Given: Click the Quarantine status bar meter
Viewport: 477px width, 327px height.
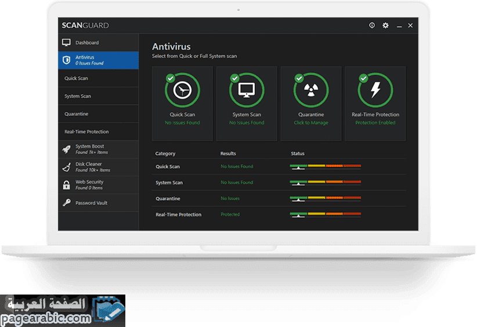Looking at the screenshot, I should 326,198.
